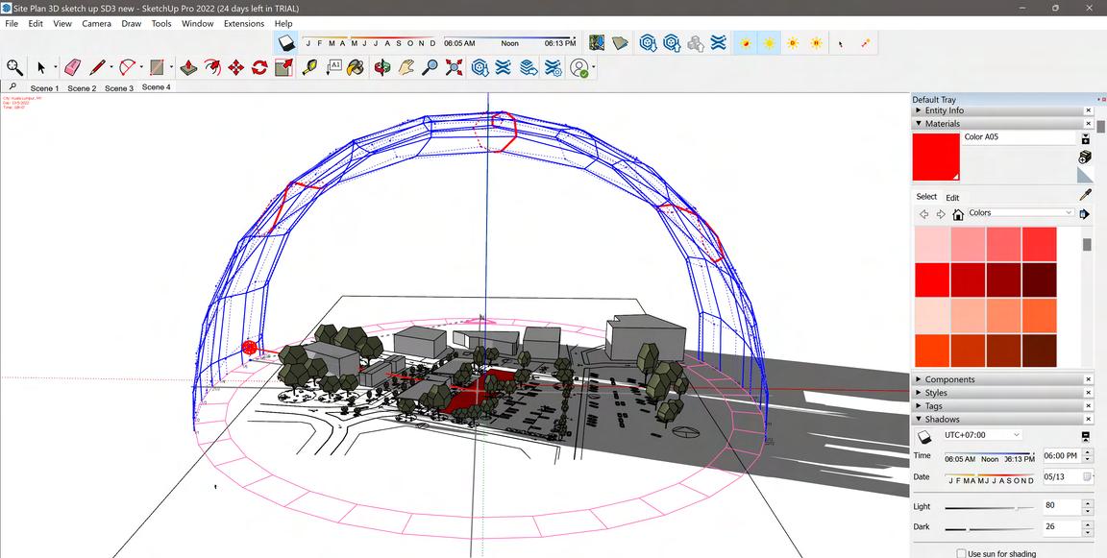The width and height of the screenshot is (1107, 558).
Task: Choose the Tape Measure tool
Action: point(308,67)
